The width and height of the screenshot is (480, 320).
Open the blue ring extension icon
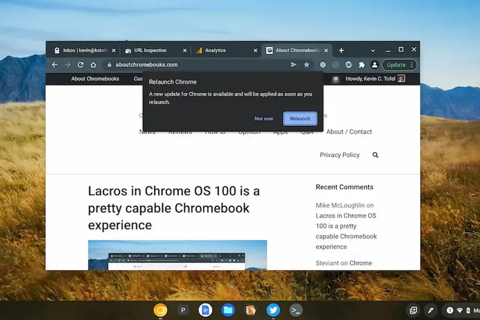click(348, 65)
